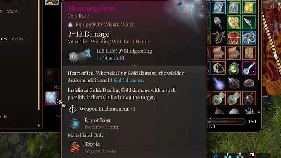The image size is (281, 158).
Task: Choose the pink potion stacked with 3
Action: (249, 68)
